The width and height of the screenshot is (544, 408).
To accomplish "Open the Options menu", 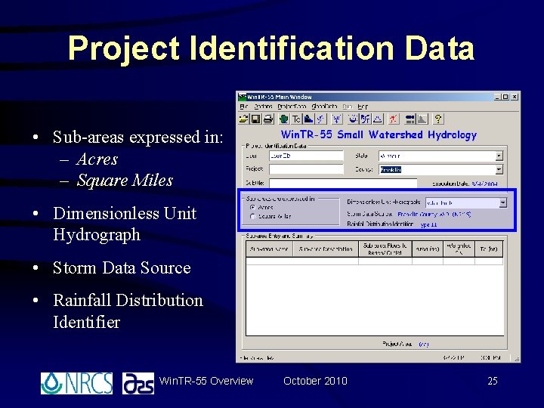I will (263, 107).
